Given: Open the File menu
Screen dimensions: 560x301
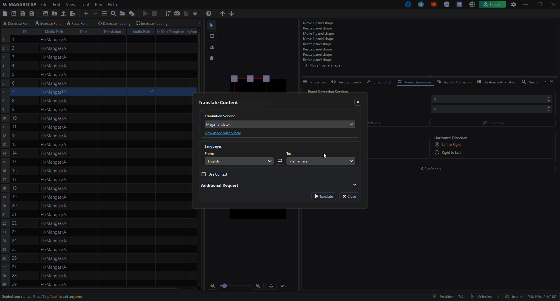Looking at the screenshot, I should (x=44, y=4).
